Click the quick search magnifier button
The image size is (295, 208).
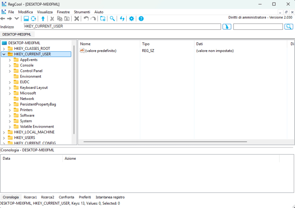289,27
